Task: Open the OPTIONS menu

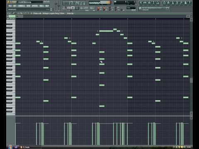Action: coord(35,6)
